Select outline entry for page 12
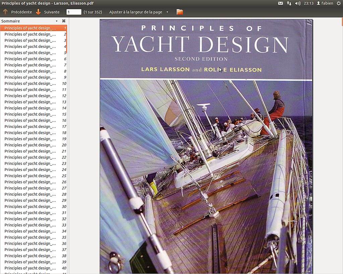The image size is (343, 274). coord(34,96)
